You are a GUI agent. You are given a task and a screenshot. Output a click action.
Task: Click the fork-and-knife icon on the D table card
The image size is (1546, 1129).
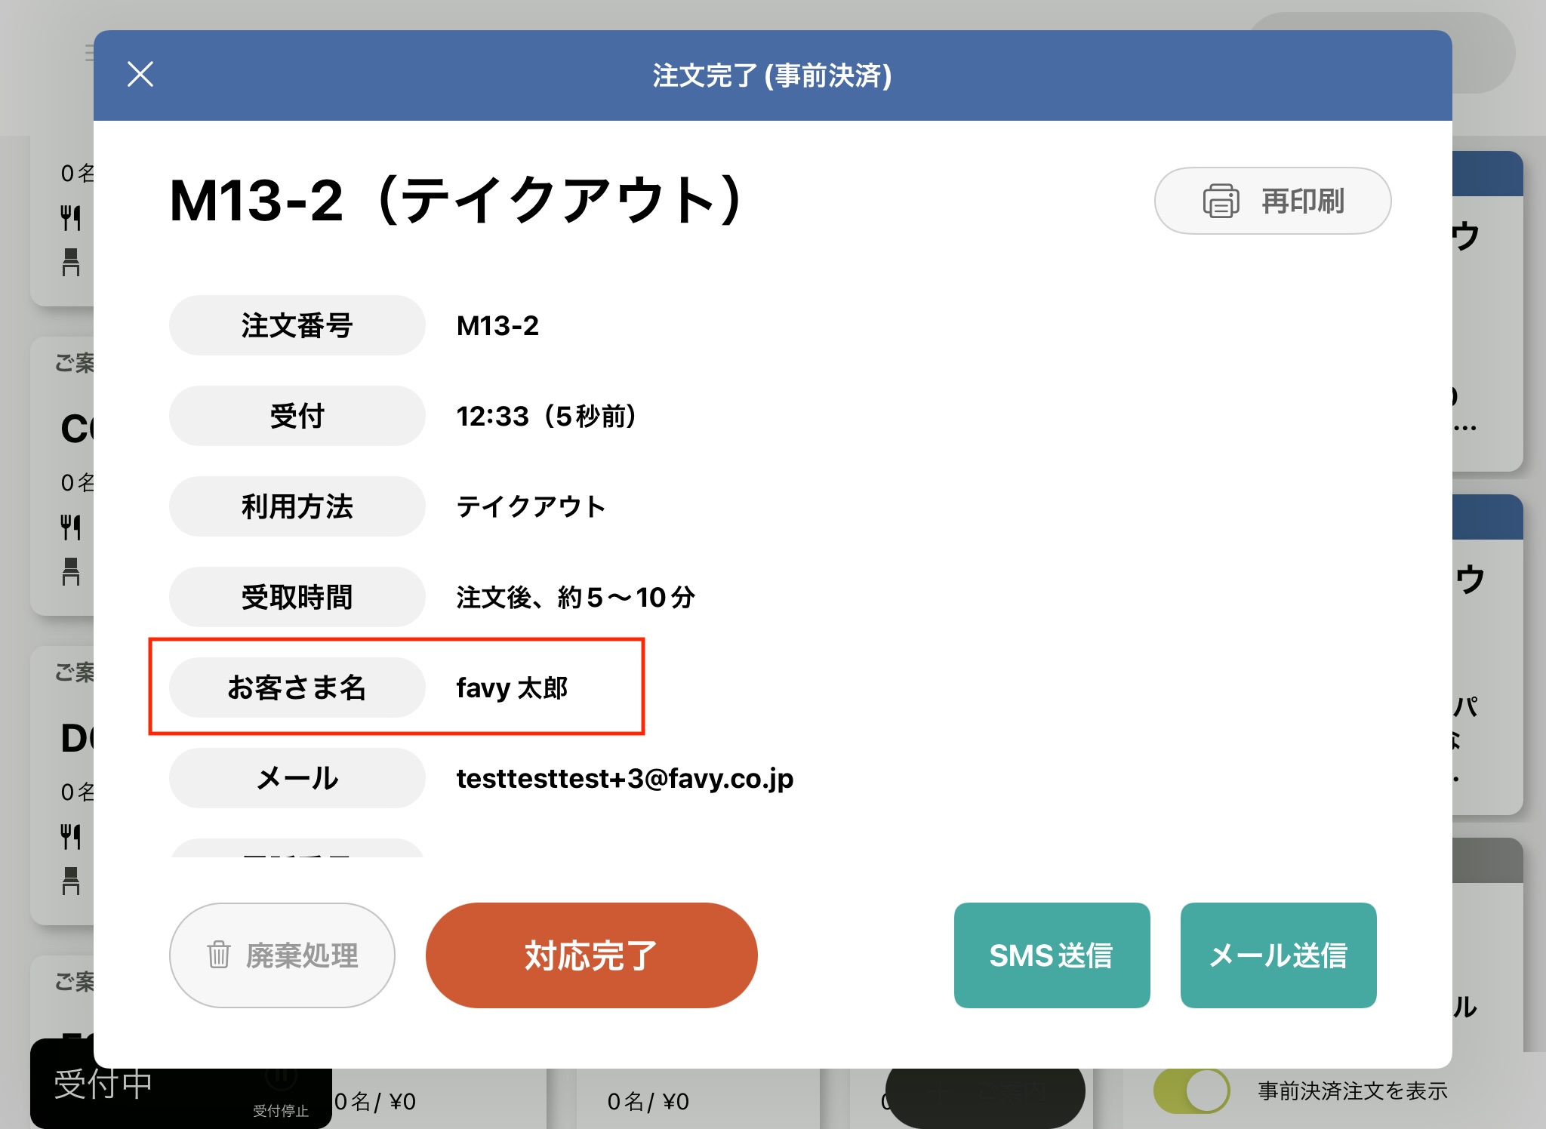pos(70,836)
